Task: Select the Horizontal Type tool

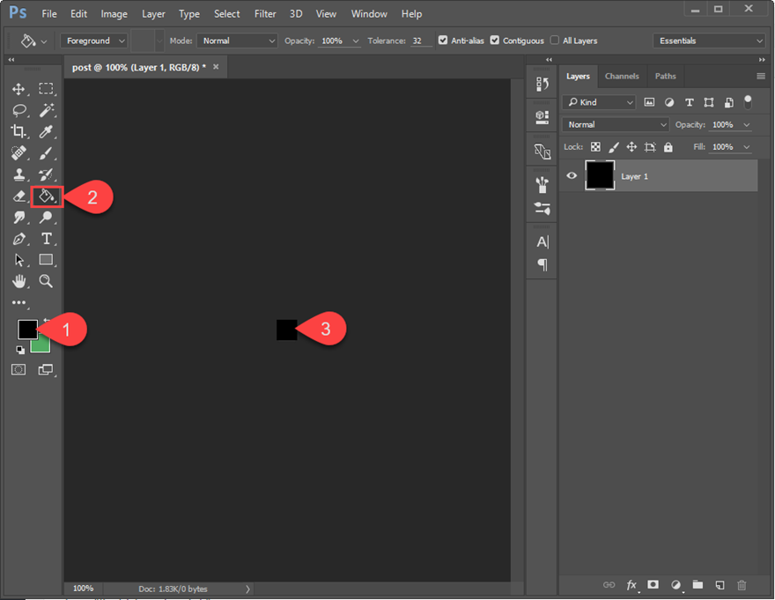Action: point(47,239)
